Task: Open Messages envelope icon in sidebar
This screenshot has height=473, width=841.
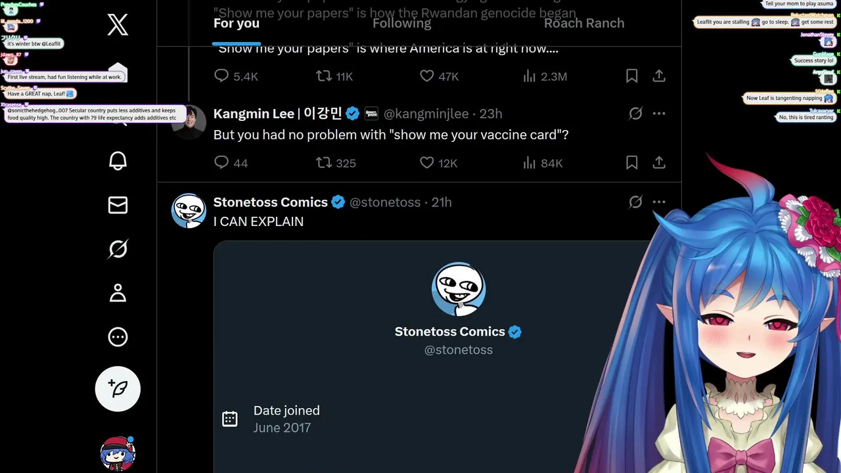Action: point(118,205)
